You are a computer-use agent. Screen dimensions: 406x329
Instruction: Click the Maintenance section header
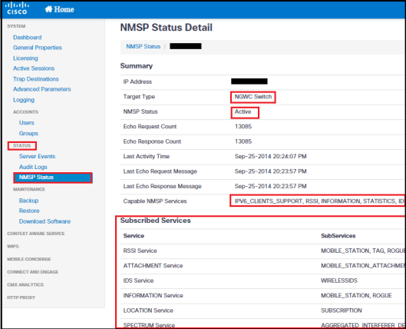coord(29,189)
